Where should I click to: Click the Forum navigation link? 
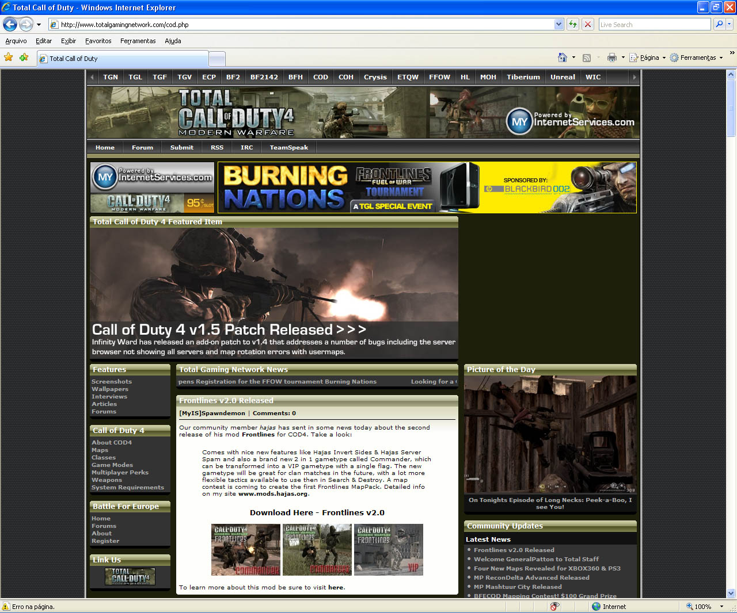click(x=142, y=148)
